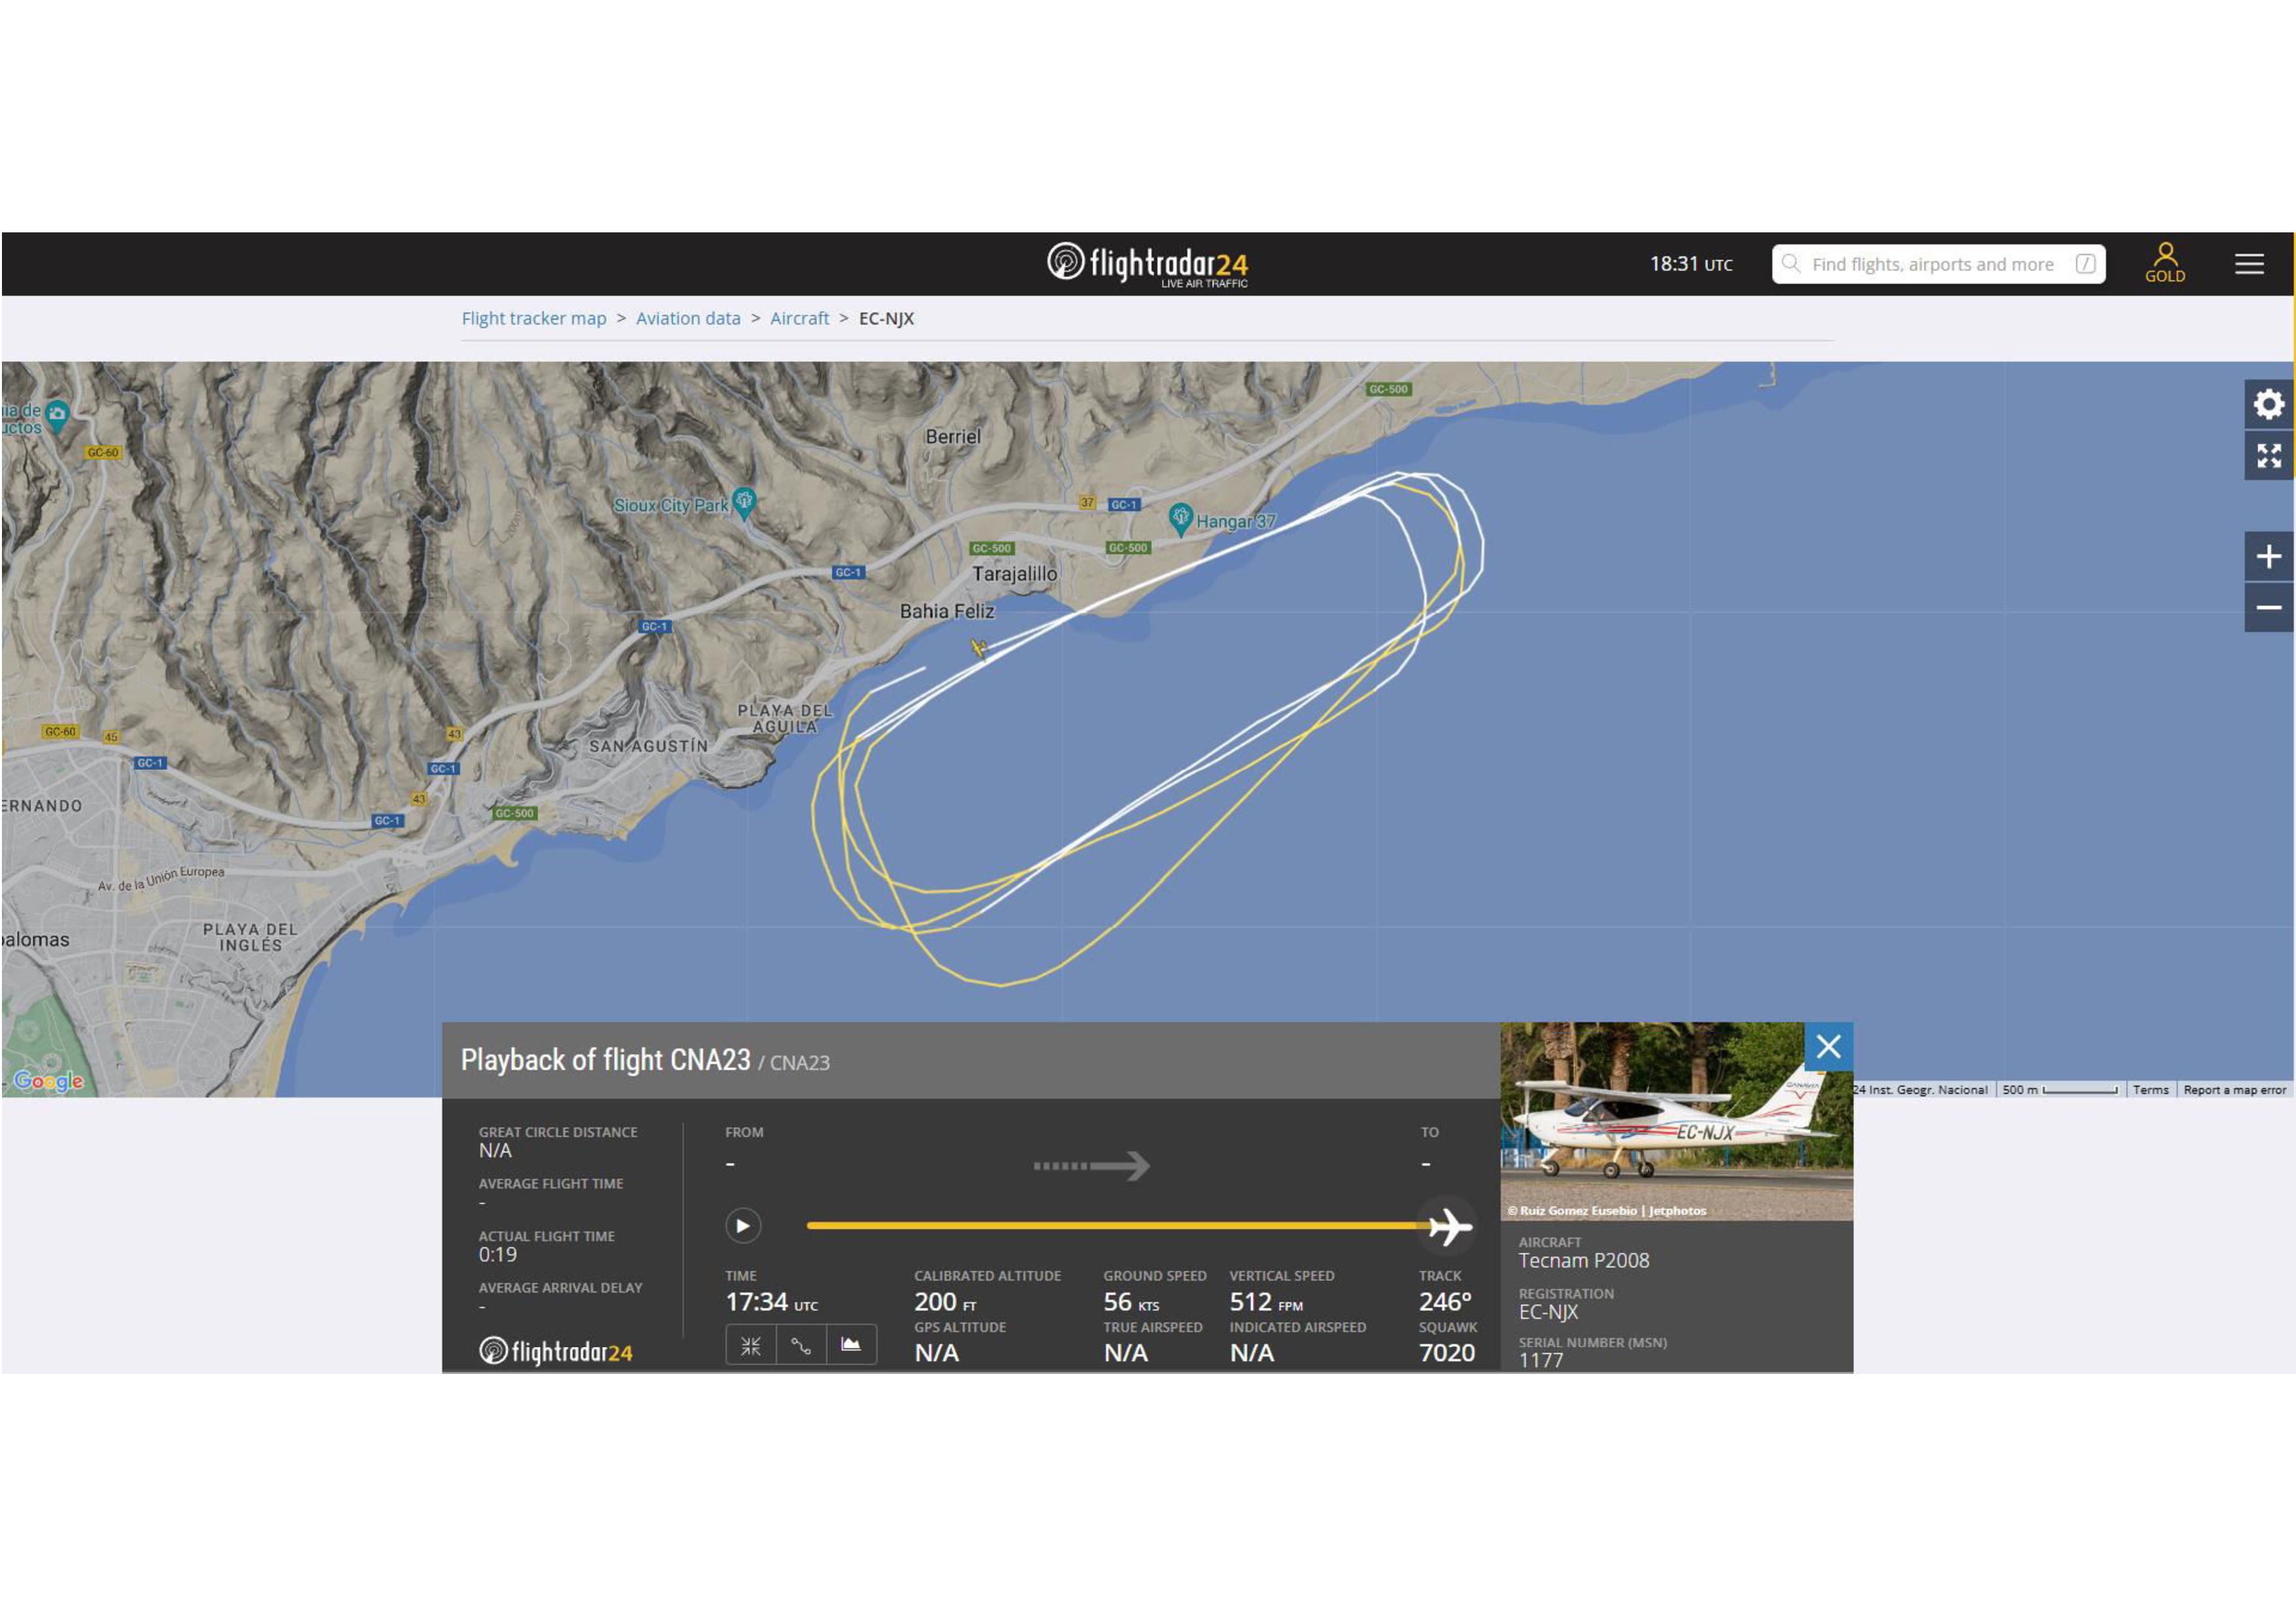Click the center-on-aircraft icon below time
This screenshot has width=2296, height=1624.
click(x=751, y=1345)
